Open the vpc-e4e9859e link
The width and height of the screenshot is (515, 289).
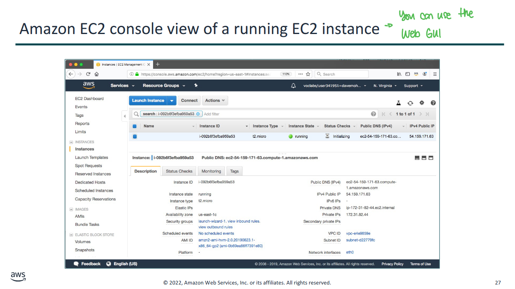pos(358,233)
